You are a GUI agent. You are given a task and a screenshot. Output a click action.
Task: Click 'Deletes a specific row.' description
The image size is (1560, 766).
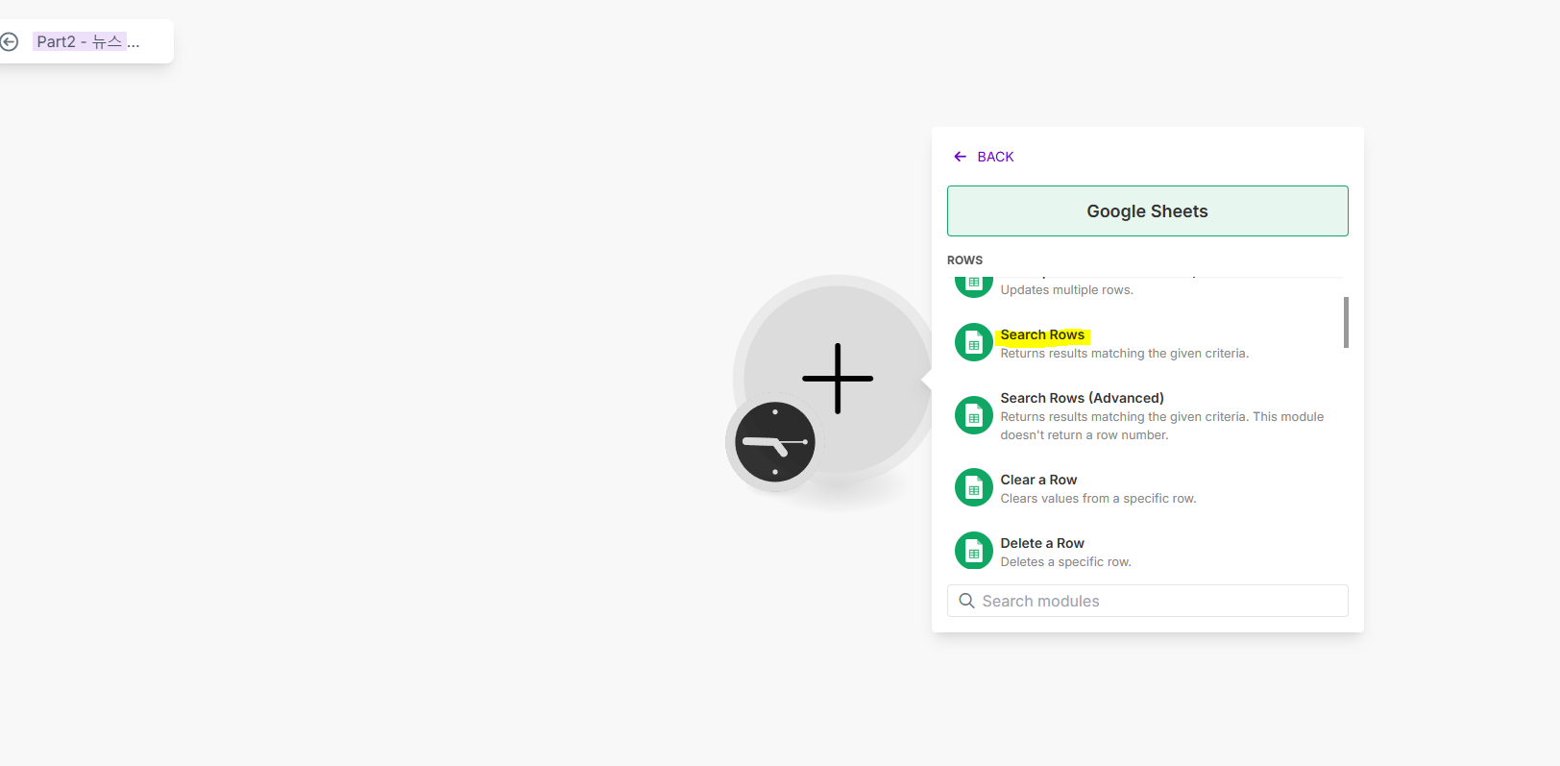tap(1065, 562)
